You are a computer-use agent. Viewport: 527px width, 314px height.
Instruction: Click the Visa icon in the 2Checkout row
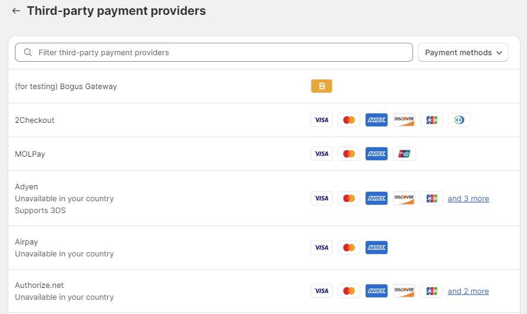click(322, 120)
